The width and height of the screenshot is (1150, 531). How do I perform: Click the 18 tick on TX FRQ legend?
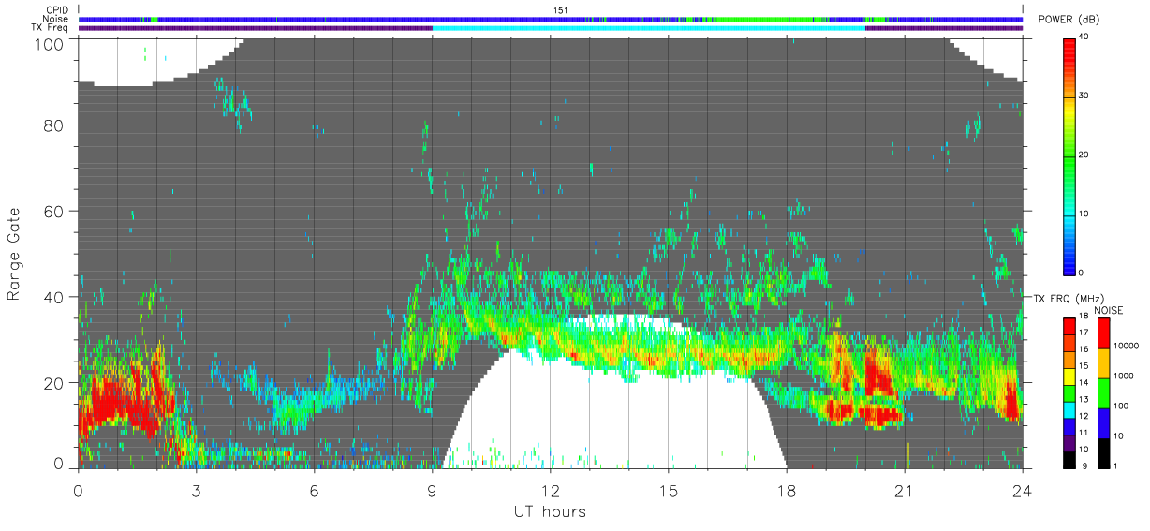click(x=1084, y=317)
